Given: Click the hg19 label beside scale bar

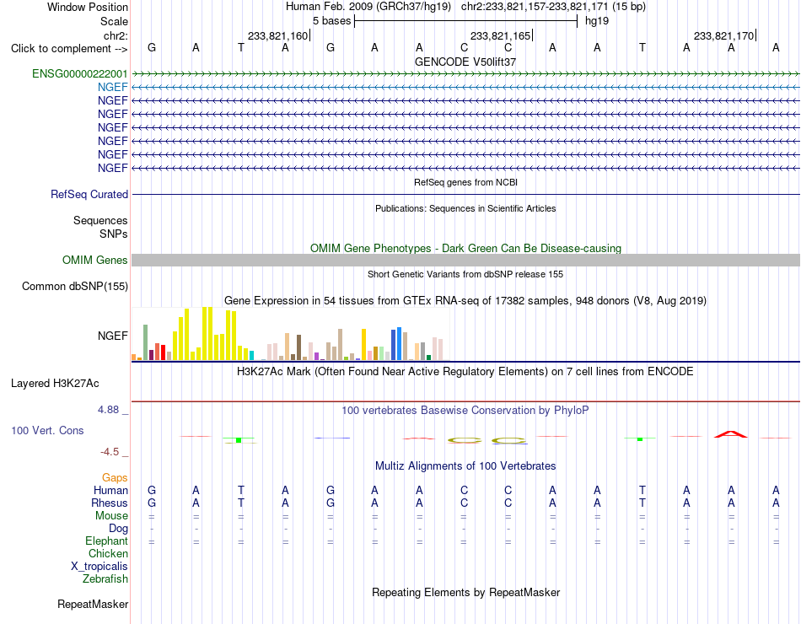Looking at the screenshot, I should (x=597, y=21).
